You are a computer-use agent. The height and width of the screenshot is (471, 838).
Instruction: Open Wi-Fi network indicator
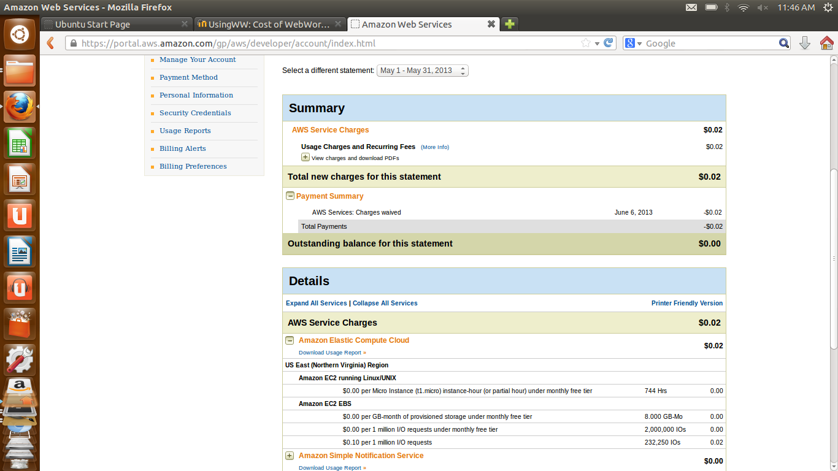(x=744, y=7)
